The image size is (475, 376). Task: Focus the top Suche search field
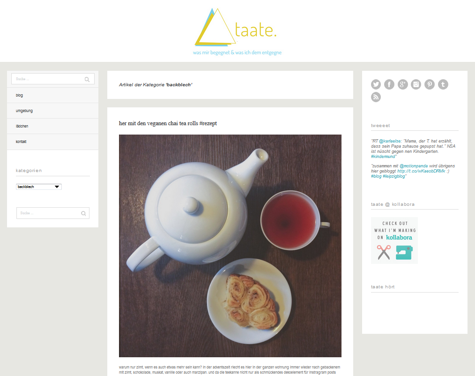pyautogui.click(x=53, y=79)
